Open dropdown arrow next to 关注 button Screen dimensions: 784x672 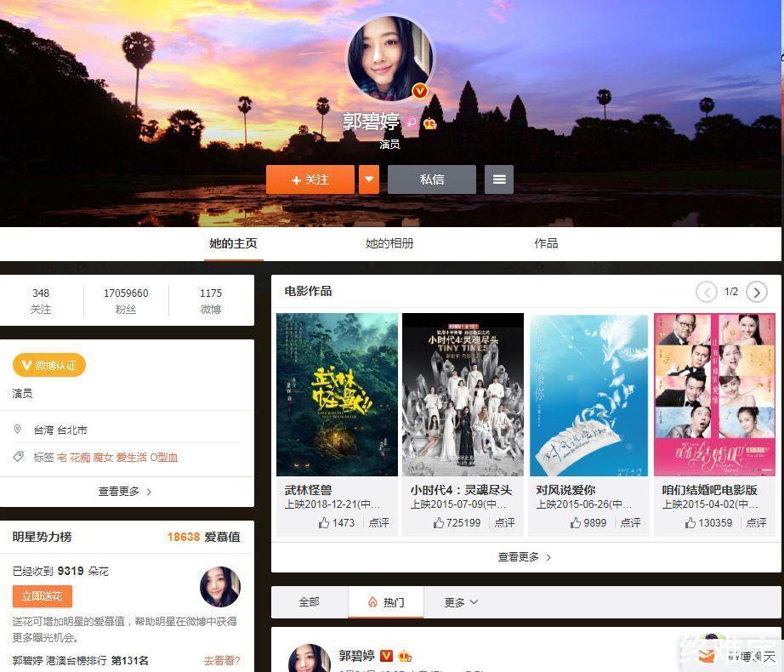click(x=368, y=179)
